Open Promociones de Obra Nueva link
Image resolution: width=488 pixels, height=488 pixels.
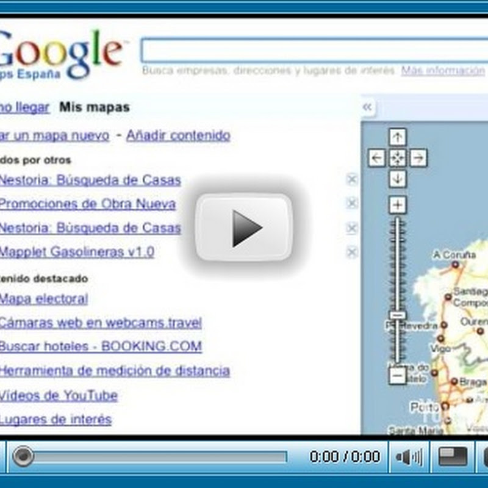[88, 204]
